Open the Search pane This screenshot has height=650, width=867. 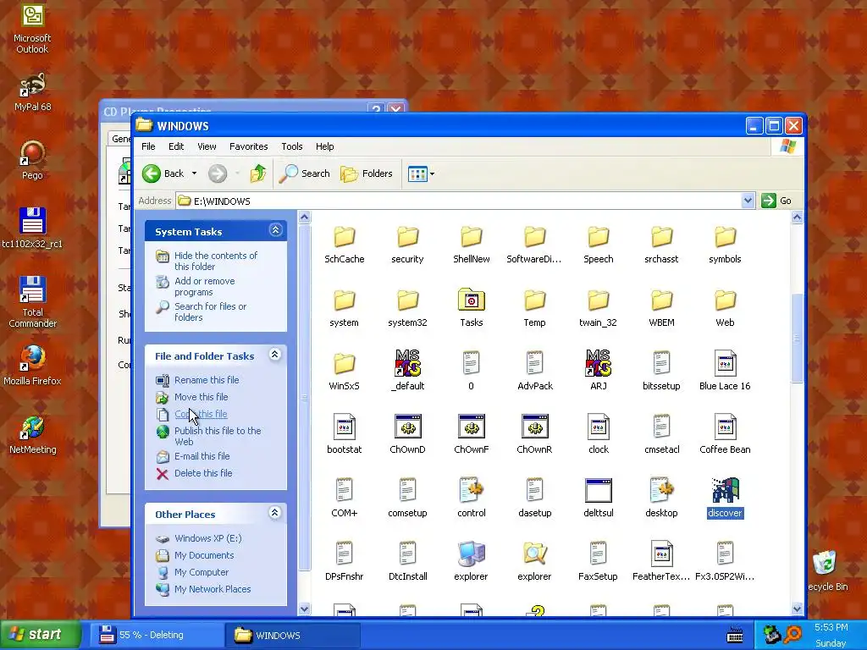(305, 174)
